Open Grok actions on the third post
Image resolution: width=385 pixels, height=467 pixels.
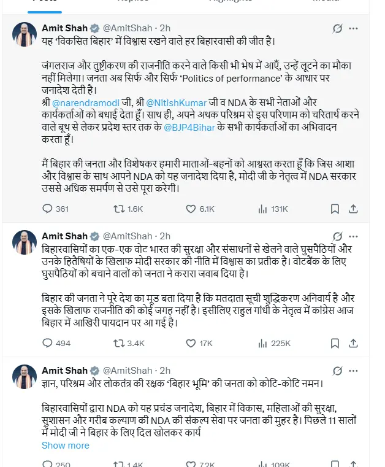(x=337, y=371)
